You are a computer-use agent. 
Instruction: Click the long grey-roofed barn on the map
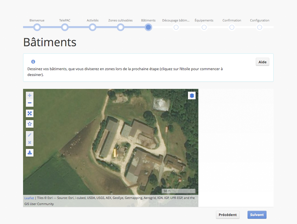point(109,138)
